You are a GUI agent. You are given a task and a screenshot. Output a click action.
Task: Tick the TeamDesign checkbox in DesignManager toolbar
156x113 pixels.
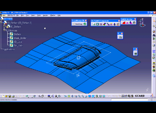click(74, 24)
